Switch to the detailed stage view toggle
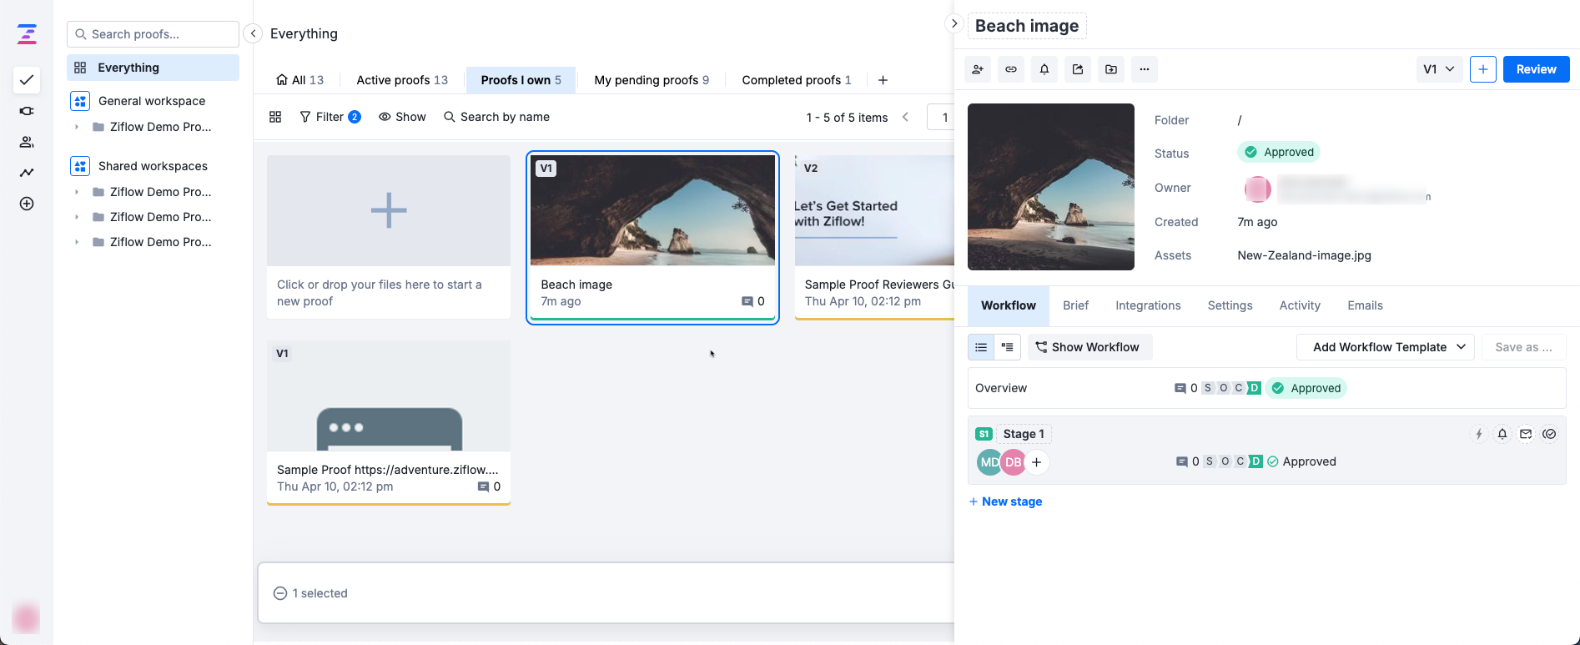The image size is (1580, 645). point(1007,347)
